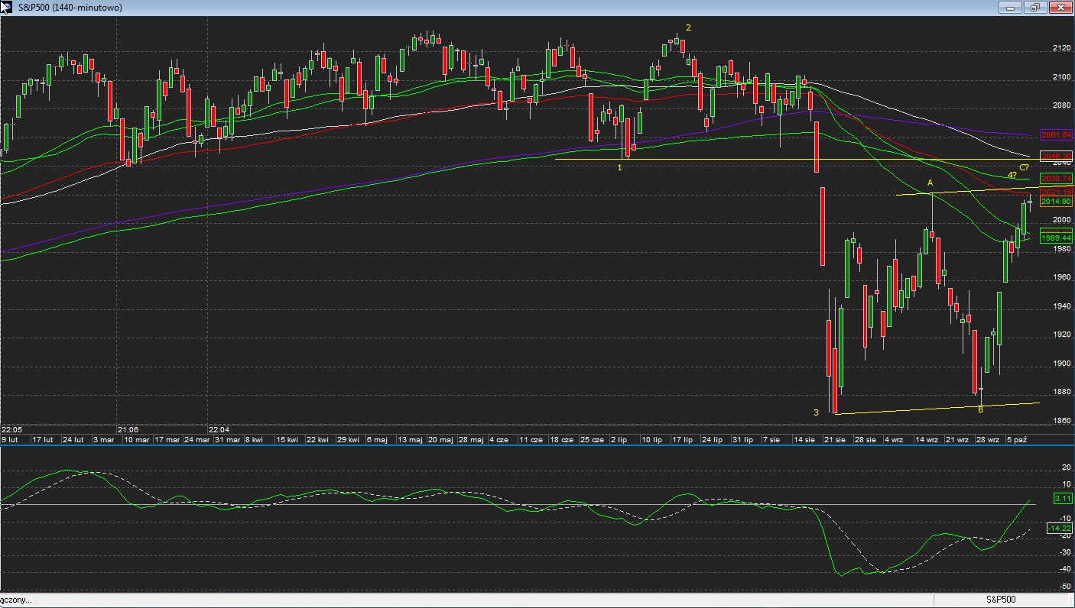Click the '13 maj' date on time axis

point(409,440)
